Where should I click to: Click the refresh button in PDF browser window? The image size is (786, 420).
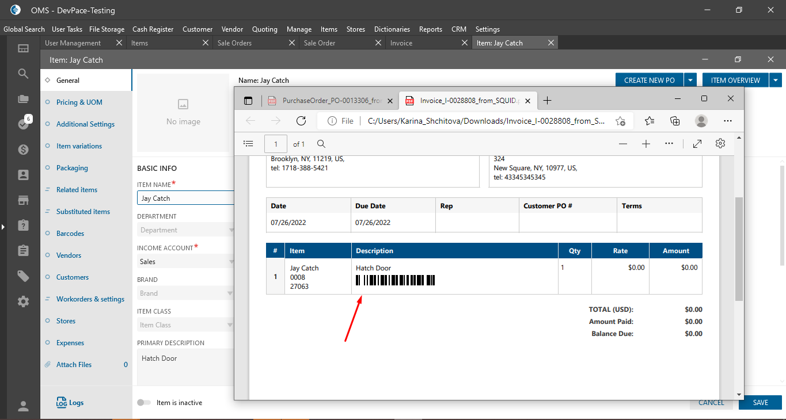(301, 121)
